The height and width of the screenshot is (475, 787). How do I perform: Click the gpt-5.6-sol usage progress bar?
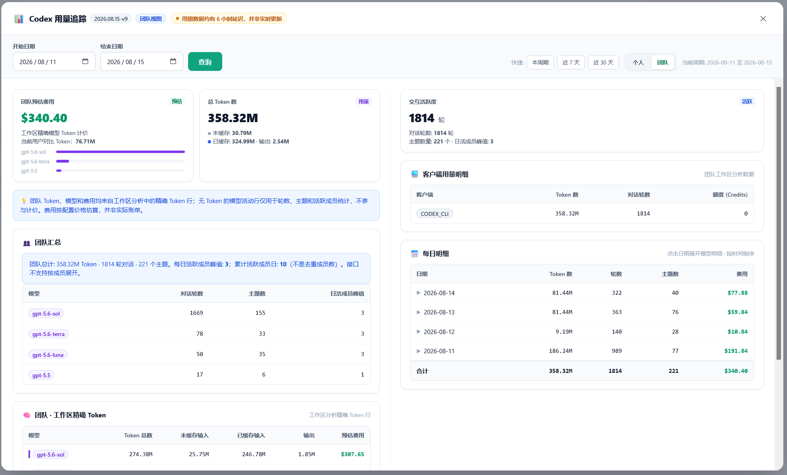[x=120, y=152]
